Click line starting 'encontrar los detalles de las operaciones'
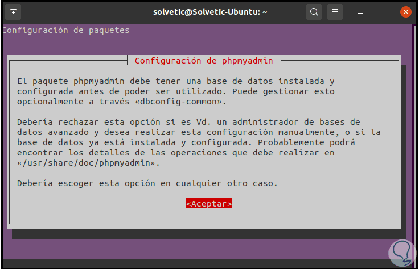 (175, 153)
